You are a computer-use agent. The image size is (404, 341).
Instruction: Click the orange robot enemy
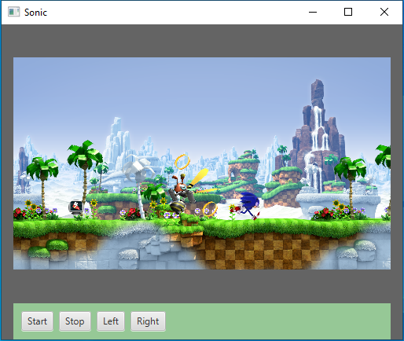coord(181,193)
